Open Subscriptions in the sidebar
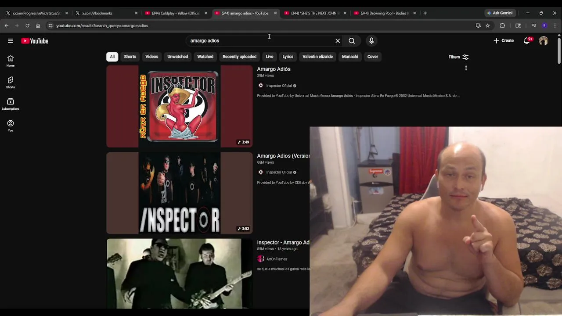The image size is (562, 316). click(x=11, y=104)
